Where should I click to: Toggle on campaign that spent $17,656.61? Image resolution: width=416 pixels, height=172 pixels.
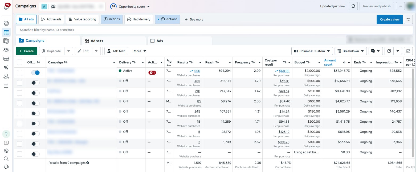tap(35, 83)
